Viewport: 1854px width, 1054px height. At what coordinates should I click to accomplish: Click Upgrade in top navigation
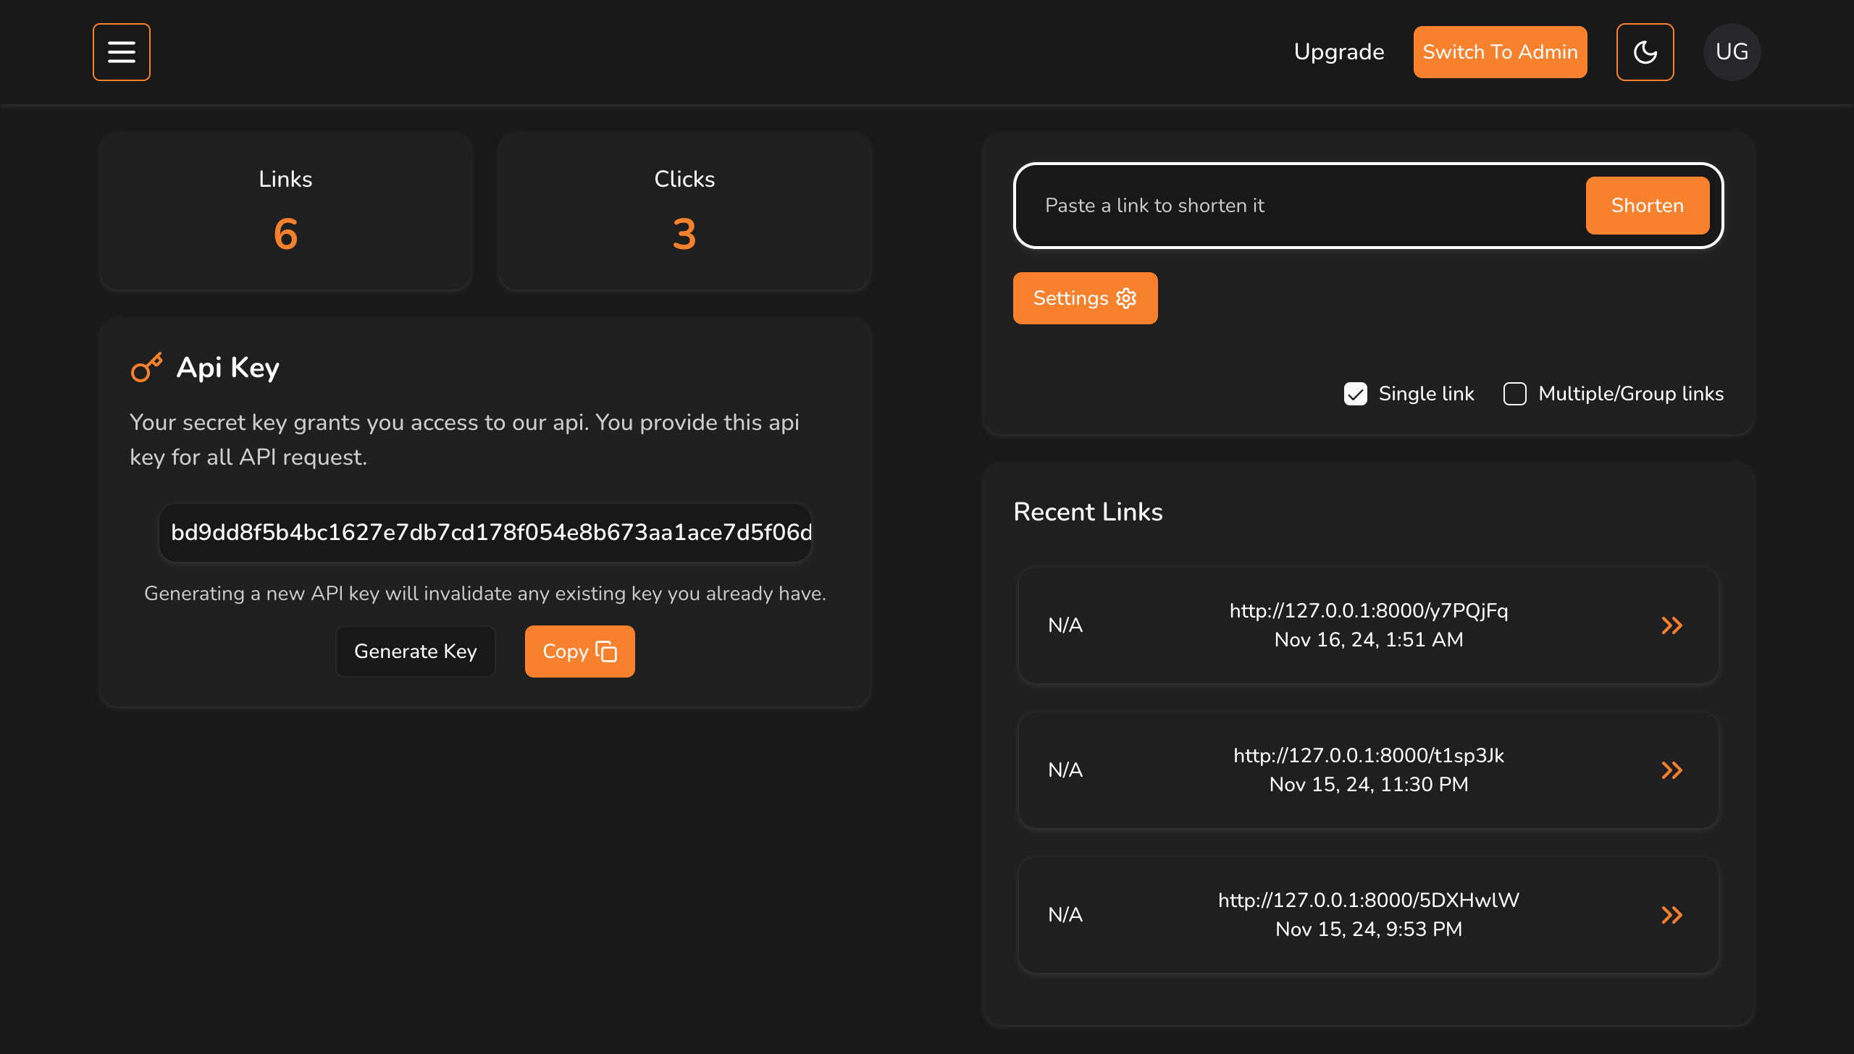pyautogui.click(x=1338, y=52)
